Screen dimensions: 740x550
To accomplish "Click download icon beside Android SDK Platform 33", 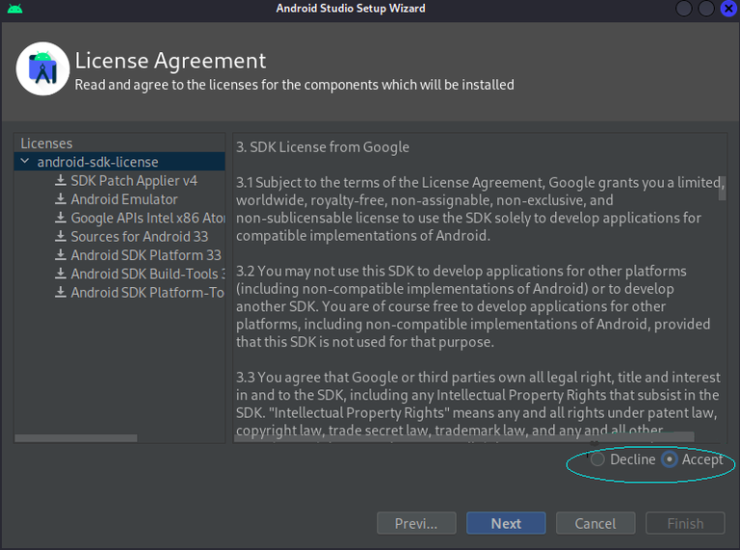I will [61, 255].
